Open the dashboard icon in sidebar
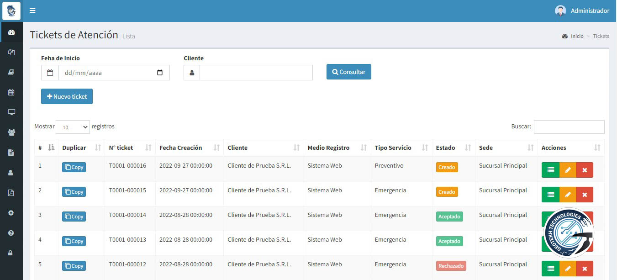The image size is (617, 280). [11, 32]
